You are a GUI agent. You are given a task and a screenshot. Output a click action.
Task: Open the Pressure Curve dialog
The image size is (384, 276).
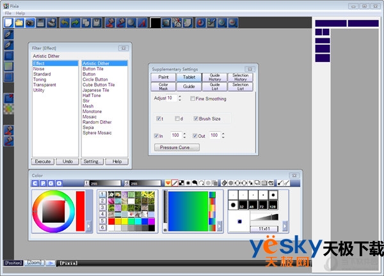pyautogui.click(x=176, y=148)
